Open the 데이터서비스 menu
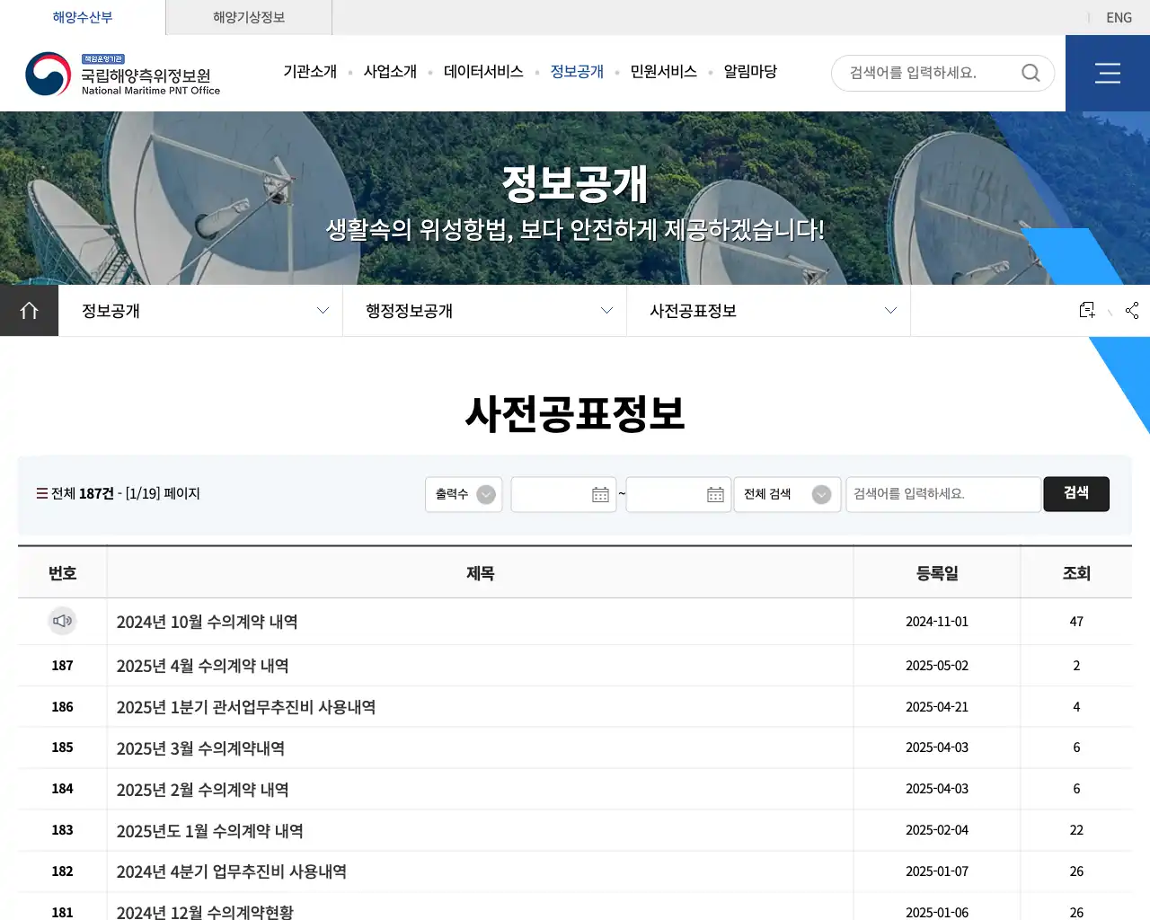The width and height of the screenshot is (1150, 920). pos(483,71)
